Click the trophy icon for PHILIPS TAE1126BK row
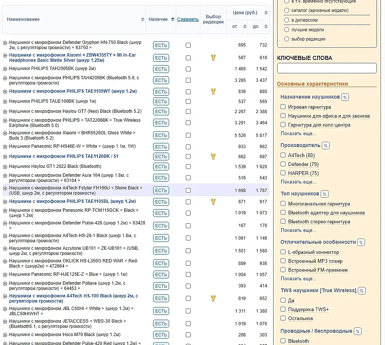 coord(213,156)
